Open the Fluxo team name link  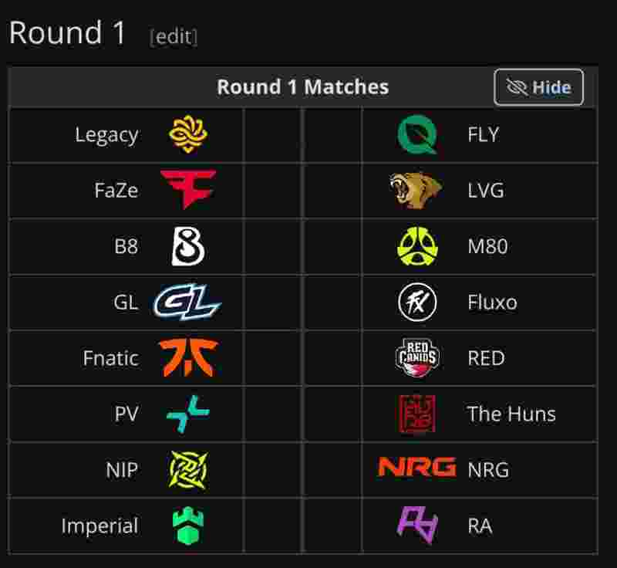point(492,303)
